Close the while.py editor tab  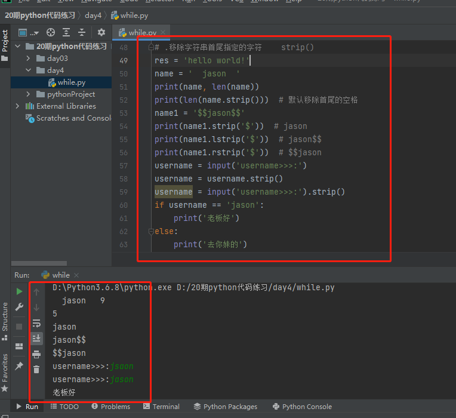click(x=163, y=32)
